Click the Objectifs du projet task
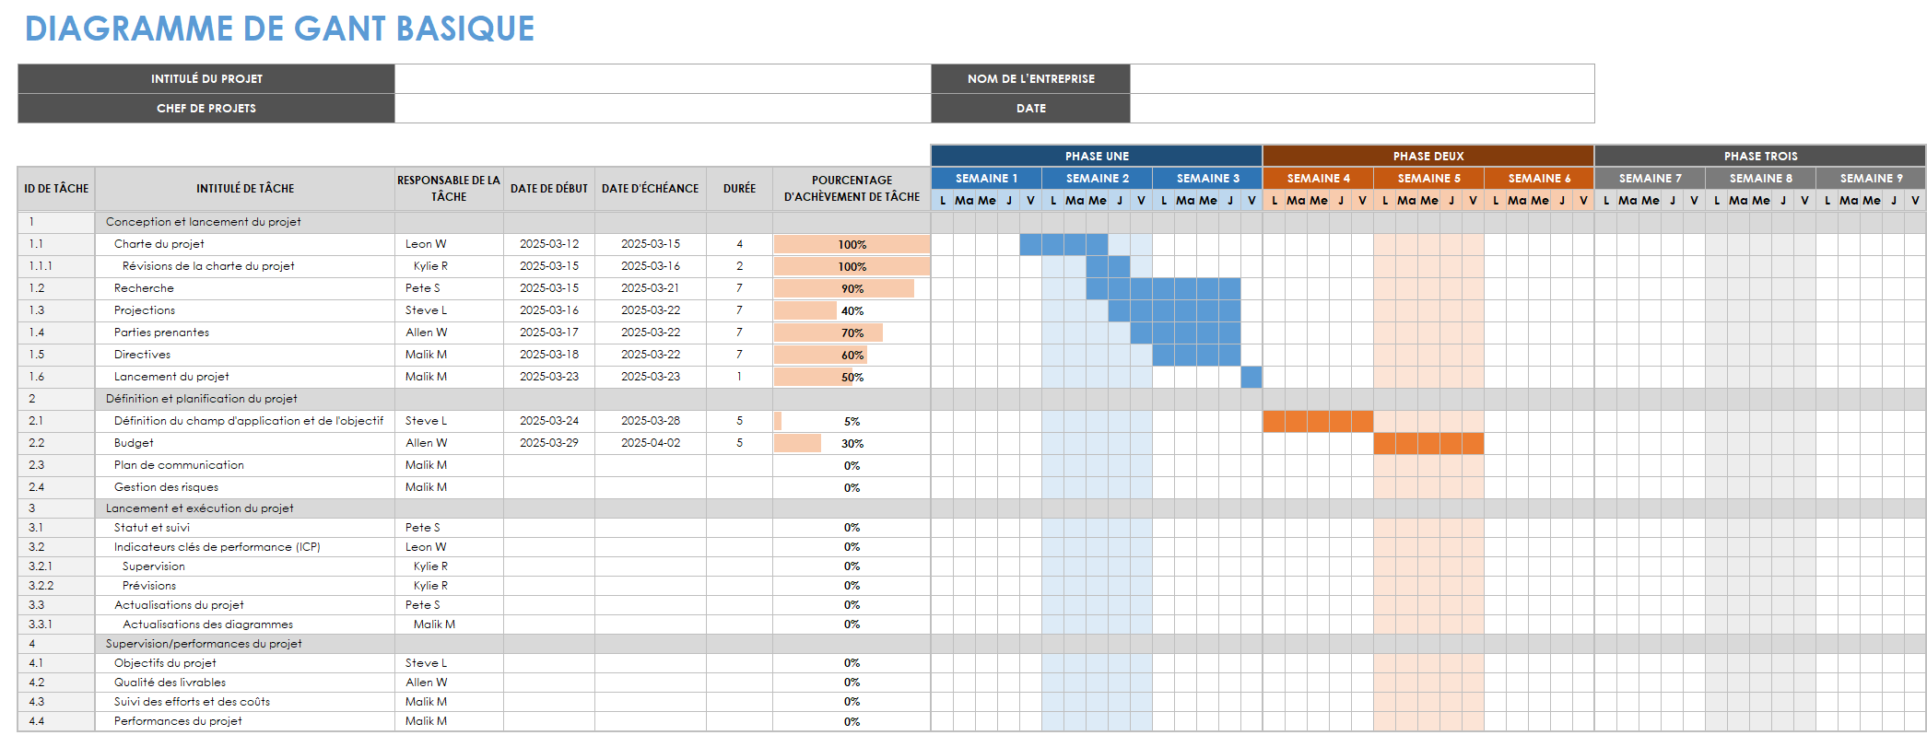1927x747 pixels. pyautogui.click(x=165, y=663)
